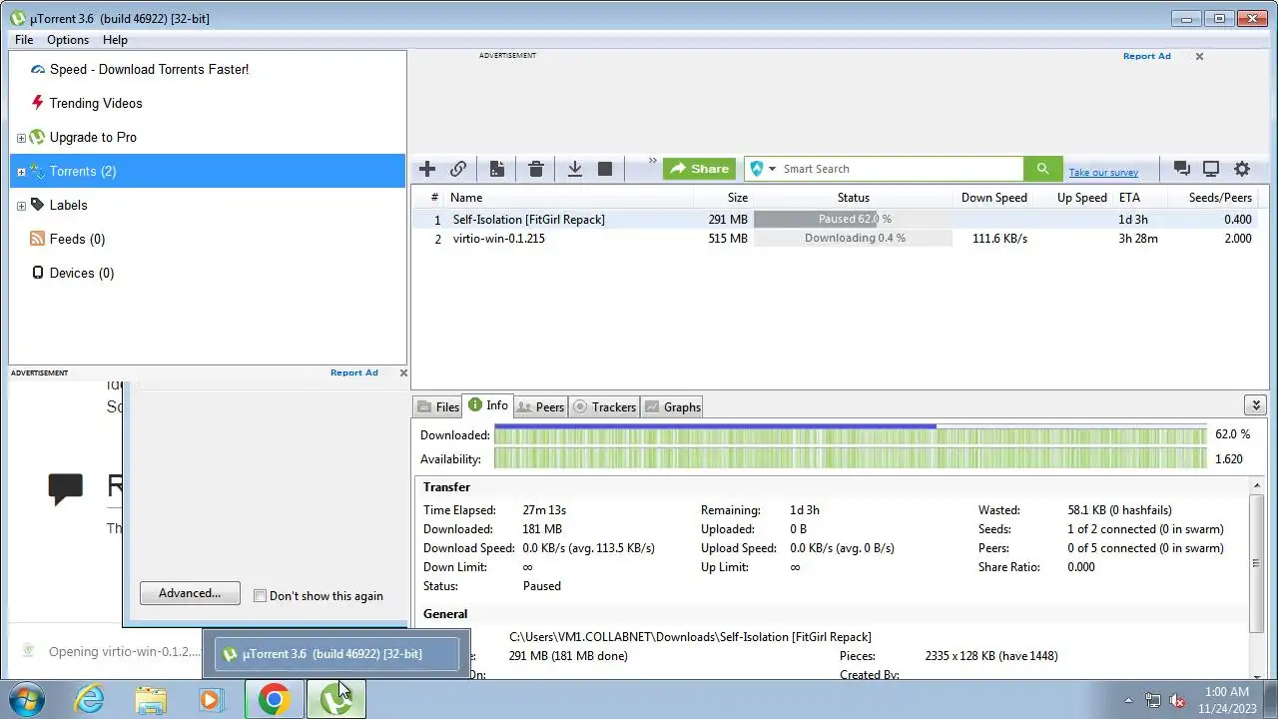This screenshot has height=719, width=1278.
Task: Select the virtio-win-0.1.215 torrent row
Action: [839, 239]
